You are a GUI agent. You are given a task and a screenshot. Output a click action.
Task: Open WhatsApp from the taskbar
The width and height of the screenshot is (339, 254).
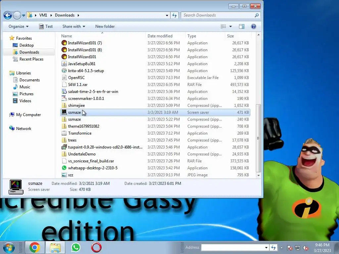[76, 247]
